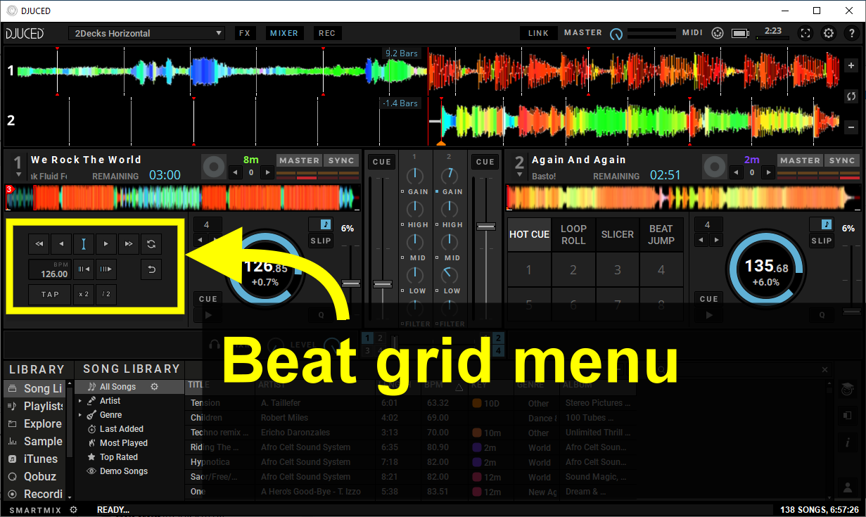Expand beat grid spacing button
The height and width of the screenshot is (517, 866).
pyautogui.click(x=106, y=269)
